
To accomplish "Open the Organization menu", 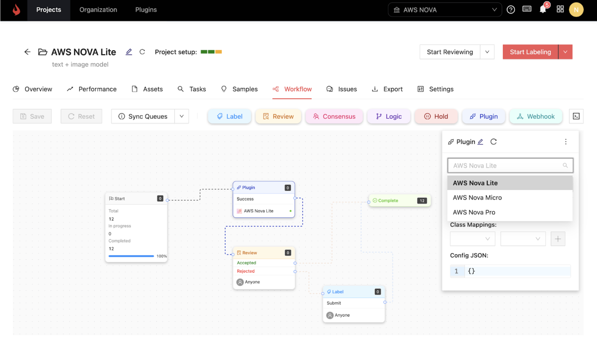I will click(x=98, y=10).
